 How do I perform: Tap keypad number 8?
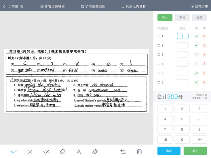click(x=182, y=129)
